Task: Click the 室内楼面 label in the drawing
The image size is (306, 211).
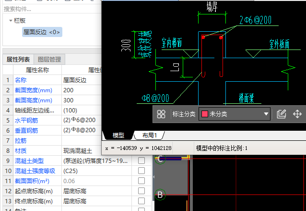Action: click(172, 43)
